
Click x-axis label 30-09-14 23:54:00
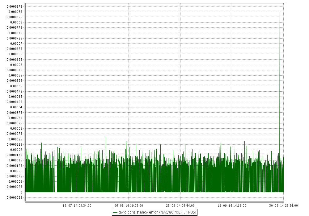click(283, 206)
